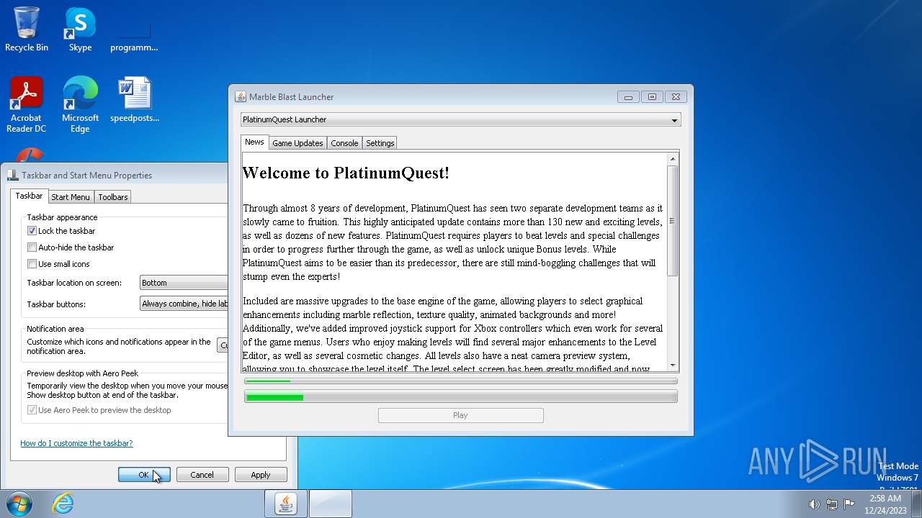Open the volume speaker tray icon
The image size is (922, 518).
(814, 504)
